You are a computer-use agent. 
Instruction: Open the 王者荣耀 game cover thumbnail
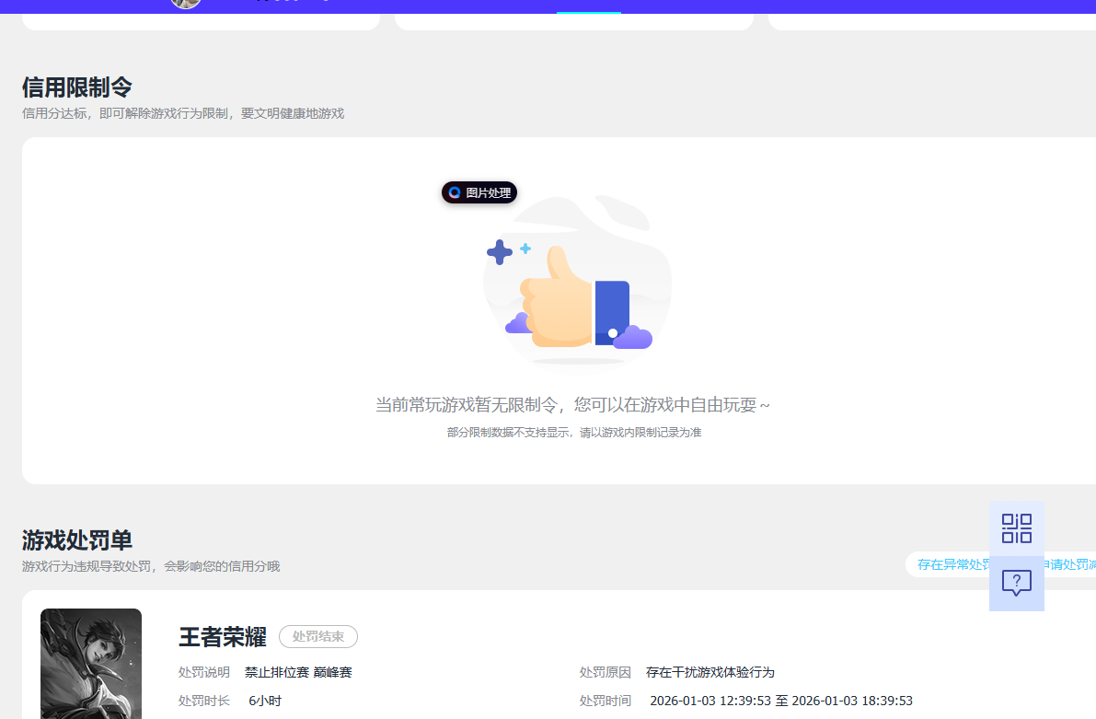[x=91, y=664]
